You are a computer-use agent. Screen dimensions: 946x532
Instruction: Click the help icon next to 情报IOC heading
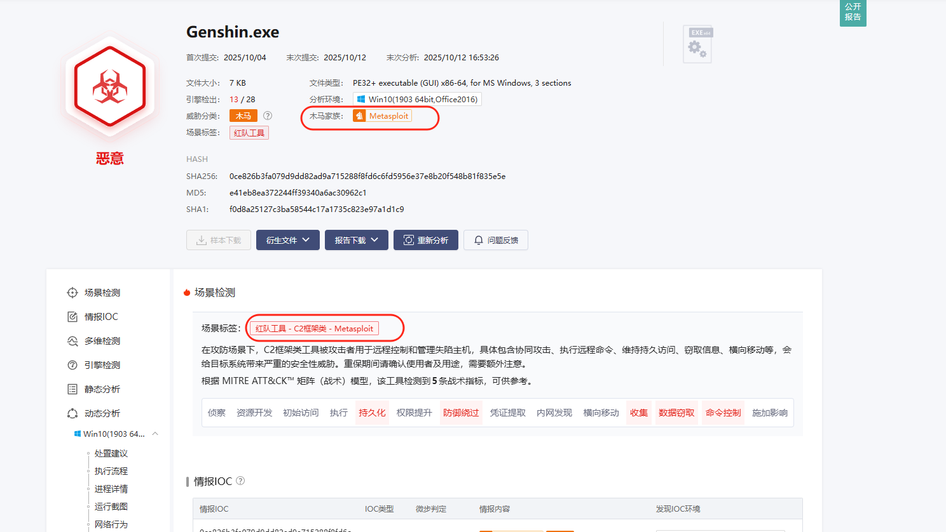[x=240, y=481]
